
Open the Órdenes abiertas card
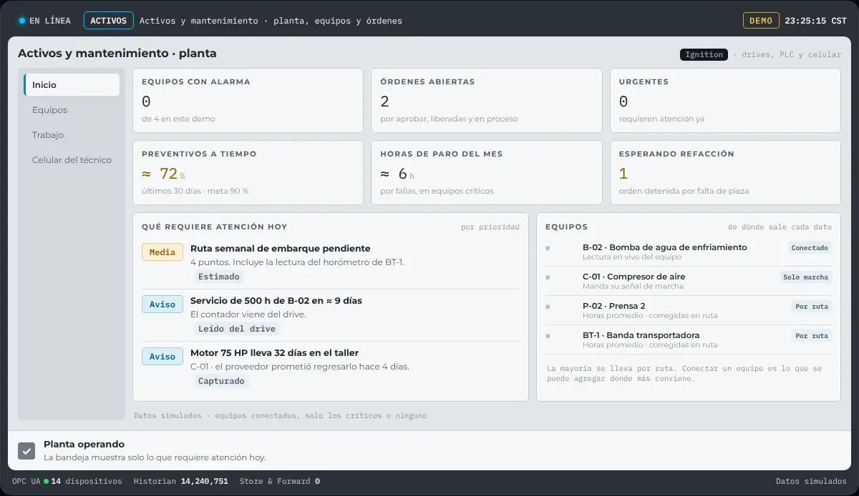pos(487,101)
